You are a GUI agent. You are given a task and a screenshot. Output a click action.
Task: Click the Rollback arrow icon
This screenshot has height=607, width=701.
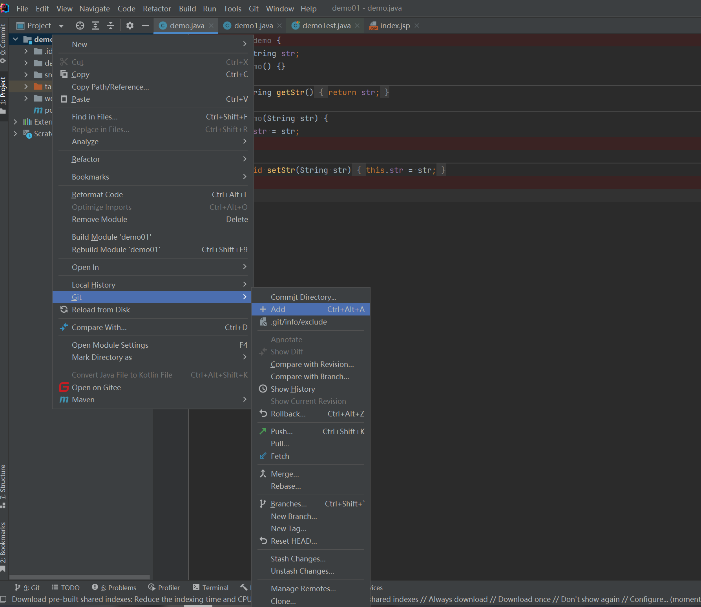pos(263,413)
